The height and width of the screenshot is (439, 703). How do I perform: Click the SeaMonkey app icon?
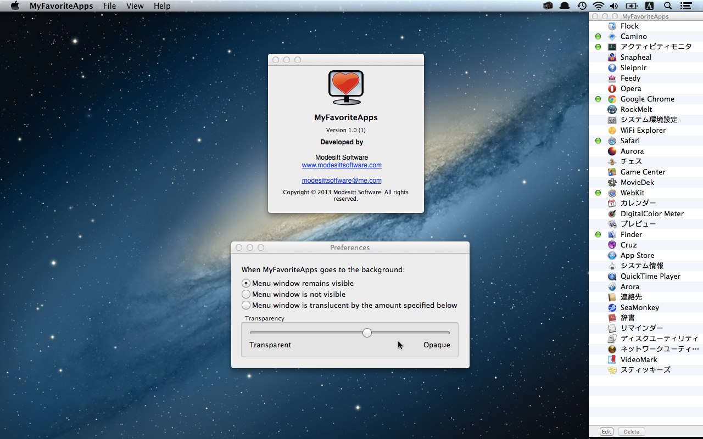click(x=612, y=308)
